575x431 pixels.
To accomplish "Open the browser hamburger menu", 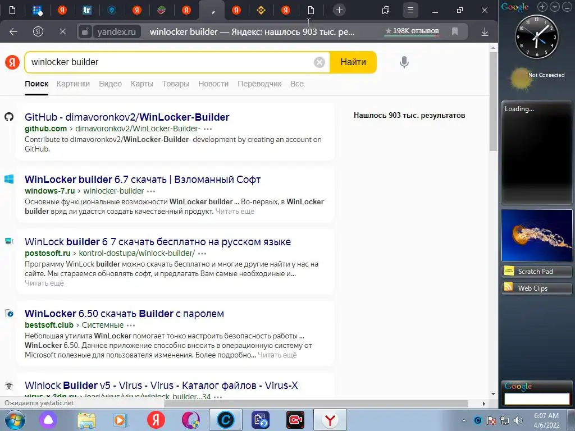I will 410,10.
